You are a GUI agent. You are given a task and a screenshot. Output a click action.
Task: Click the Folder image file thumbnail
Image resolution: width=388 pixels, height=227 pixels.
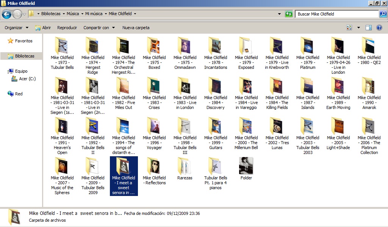[x=246, y=166]
